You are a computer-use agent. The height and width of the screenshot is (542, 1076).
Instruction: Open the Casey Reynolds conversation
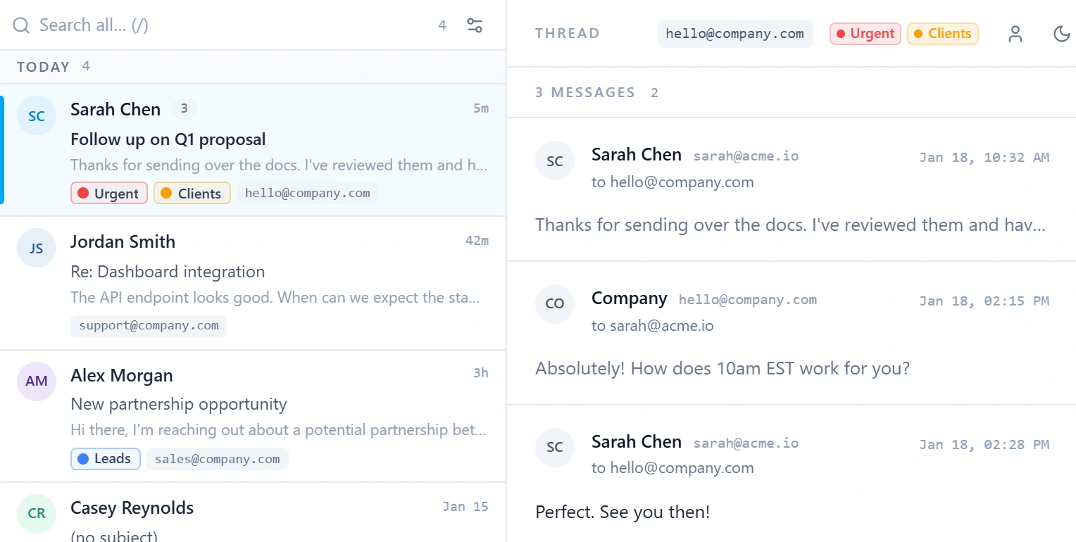click(253, 512)
